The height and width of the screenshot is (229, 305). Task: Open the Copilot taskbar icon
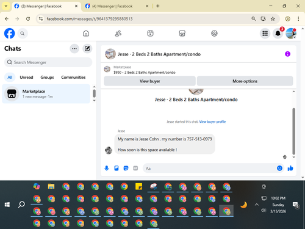(x=37, y=186)
